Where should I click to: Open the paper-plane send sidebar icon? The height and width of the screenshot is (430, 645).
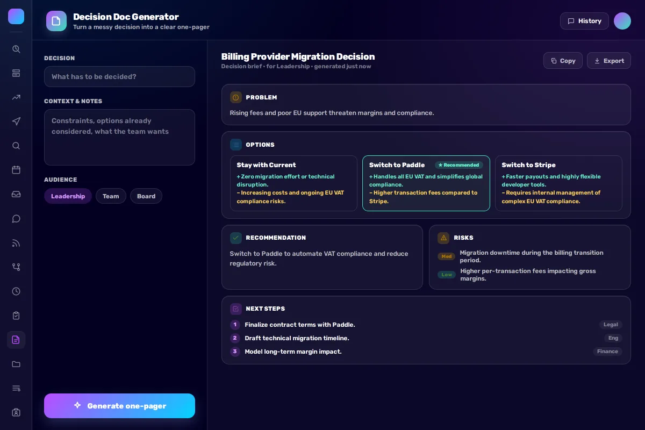[16, 121]
